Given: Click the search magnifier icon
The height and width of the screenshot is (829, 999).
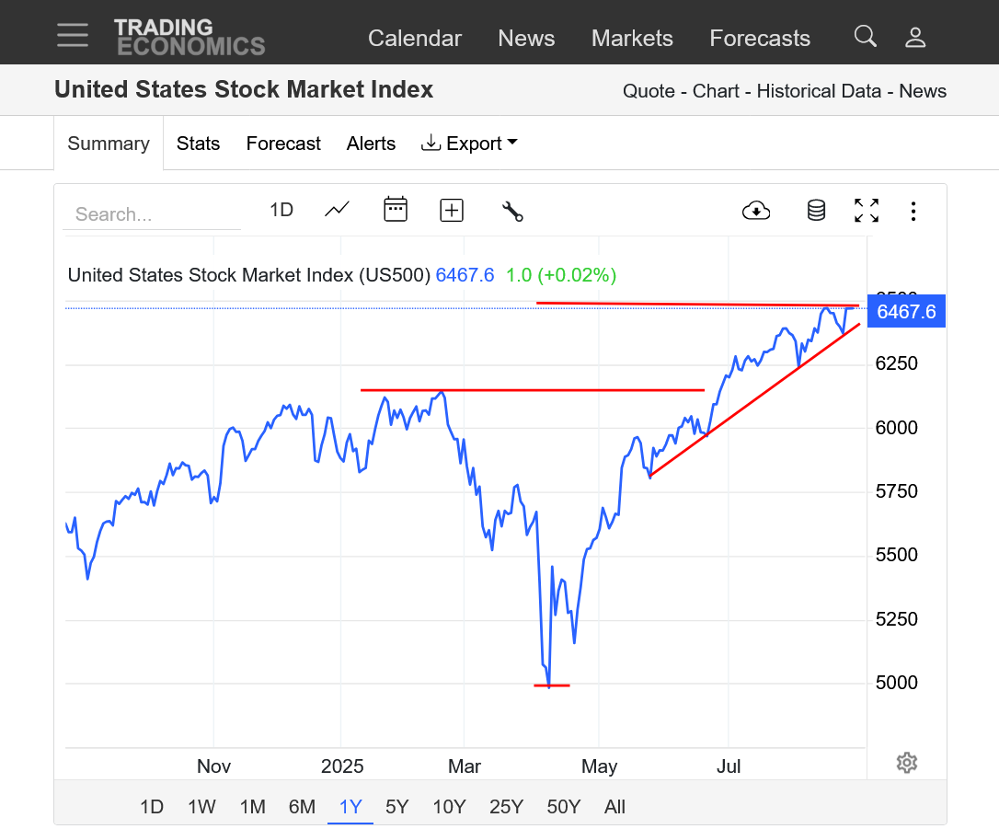Looking at the screenshot, I should (865, 37).
